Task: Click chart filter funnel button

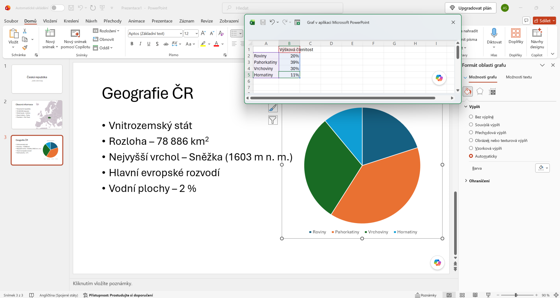Action: 273,120
